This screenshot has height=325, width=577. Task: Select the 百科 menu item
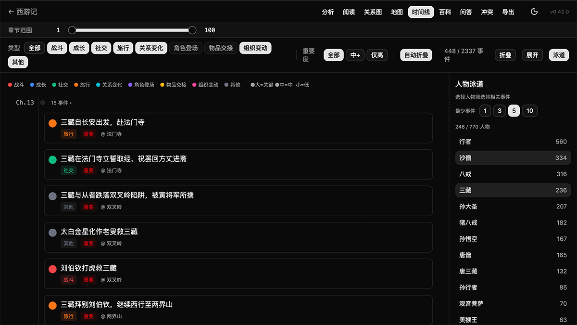coord(445,12)
